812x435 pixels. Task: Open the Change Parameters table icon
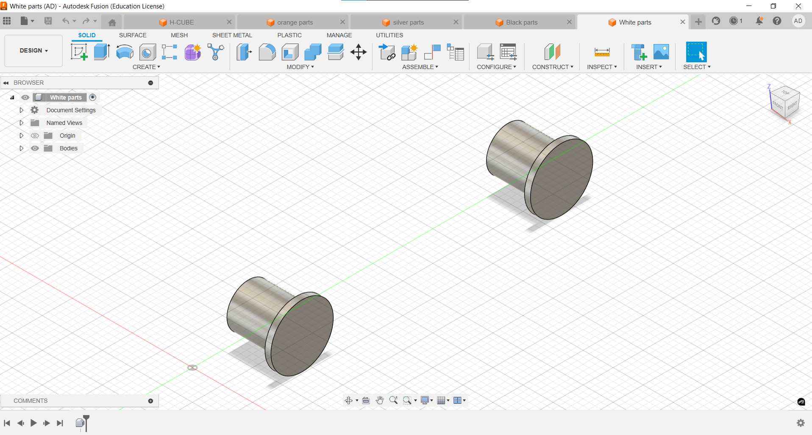(508, 52)
